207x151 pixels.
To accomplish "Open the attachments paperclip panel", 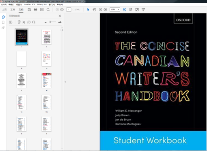I will pos(3,28).
